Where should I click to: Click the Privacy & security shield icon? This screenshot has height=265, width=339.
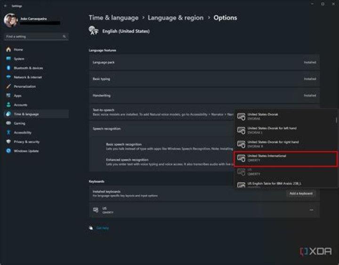tap(8, 141)
